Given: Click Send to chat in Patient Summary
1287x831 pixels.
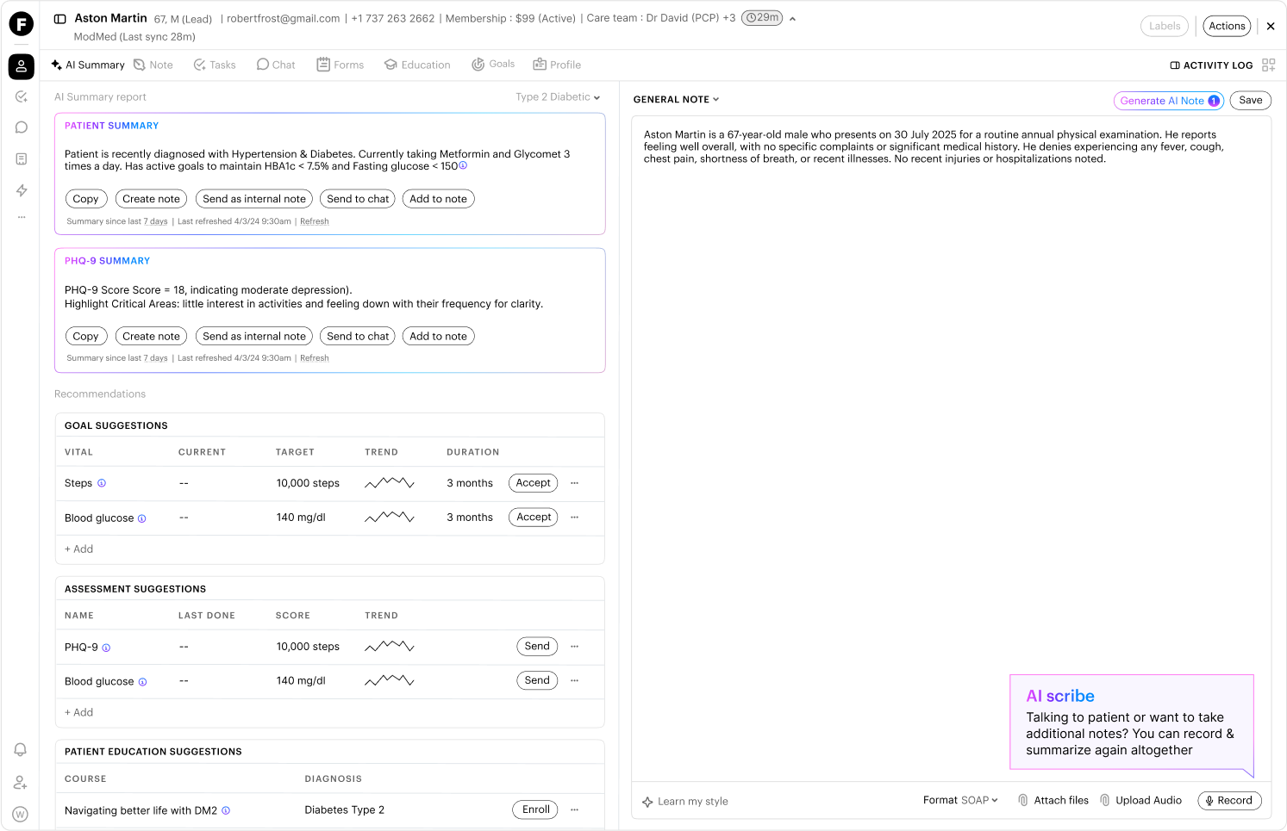Looking at the screenshot, I should click(358, 199).
